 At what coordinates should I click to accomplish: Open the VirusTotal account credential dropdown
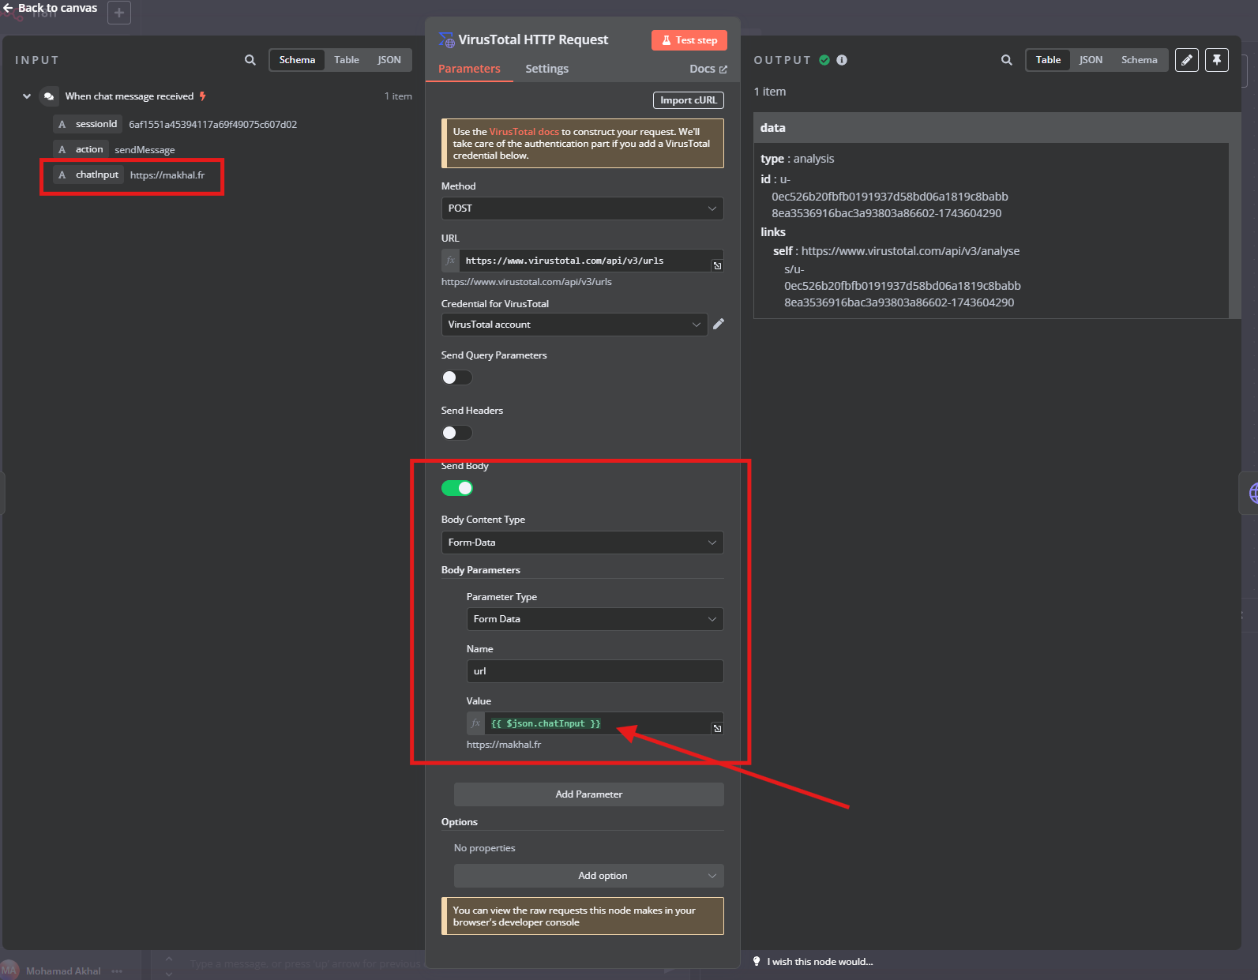[574, 325]
